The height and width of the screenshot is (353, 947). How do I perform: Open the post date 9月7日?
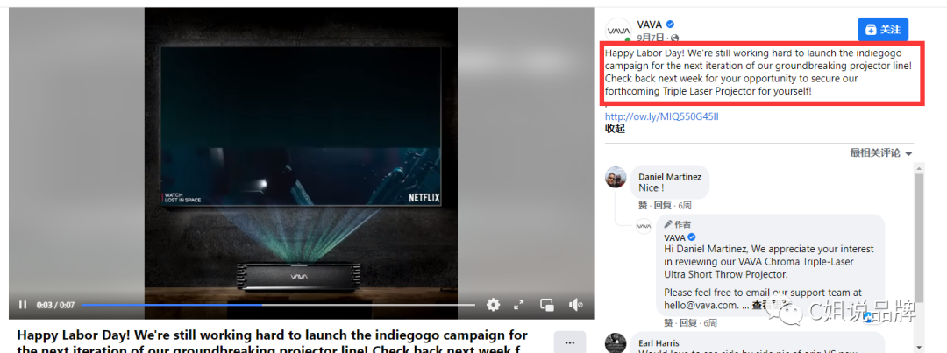pyautogui.click(x=651, y=38)
